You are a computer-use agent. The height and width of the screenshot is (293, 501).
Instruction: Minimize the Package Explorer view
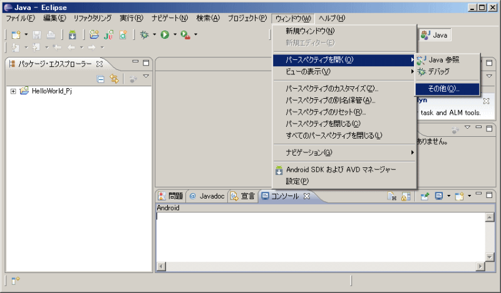click(x=135, y=61)
